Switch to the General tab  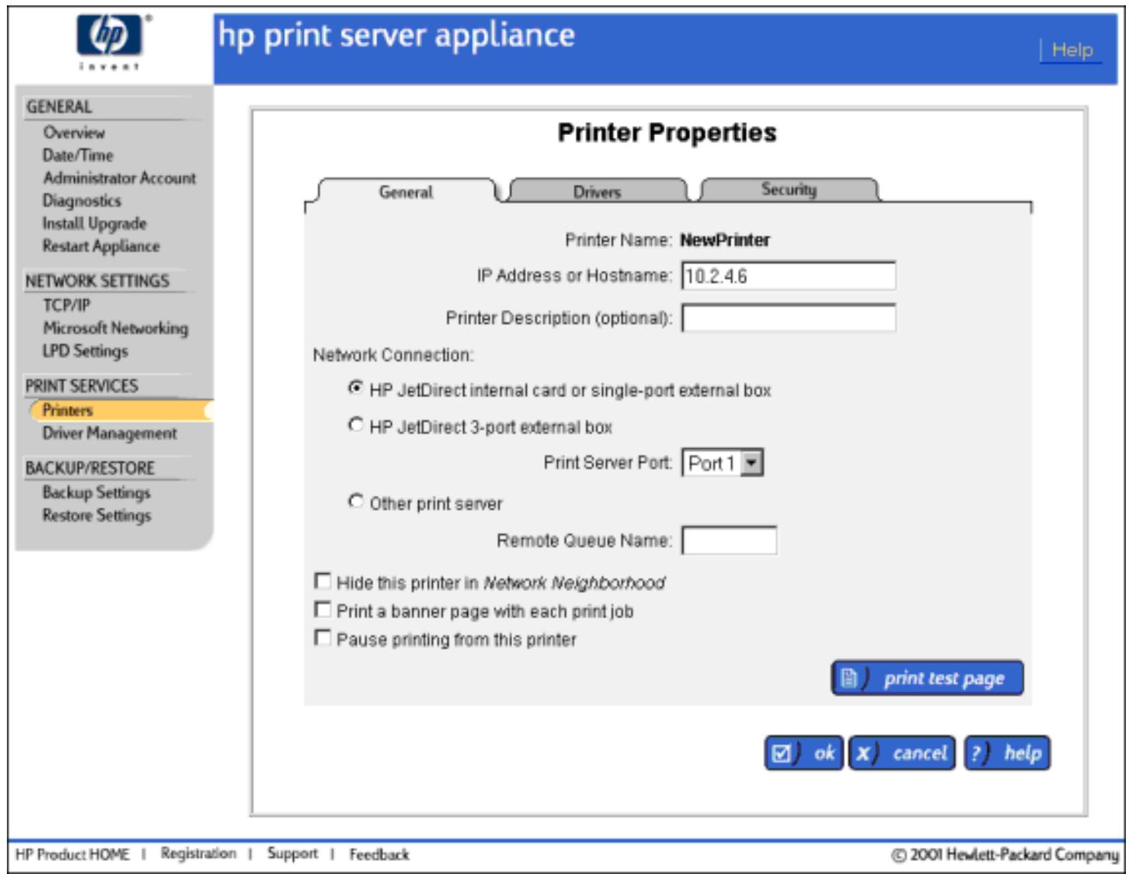click(406, 192)
